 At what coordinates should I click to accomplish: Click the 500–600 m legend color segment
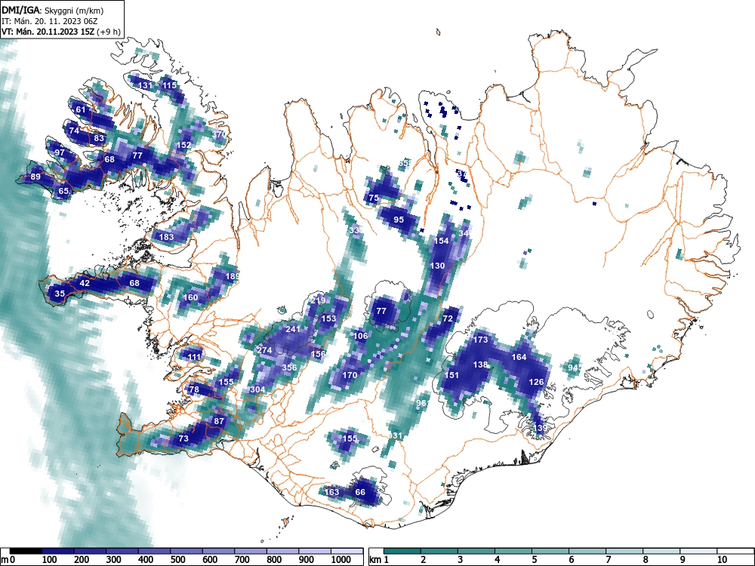(186, 551)
